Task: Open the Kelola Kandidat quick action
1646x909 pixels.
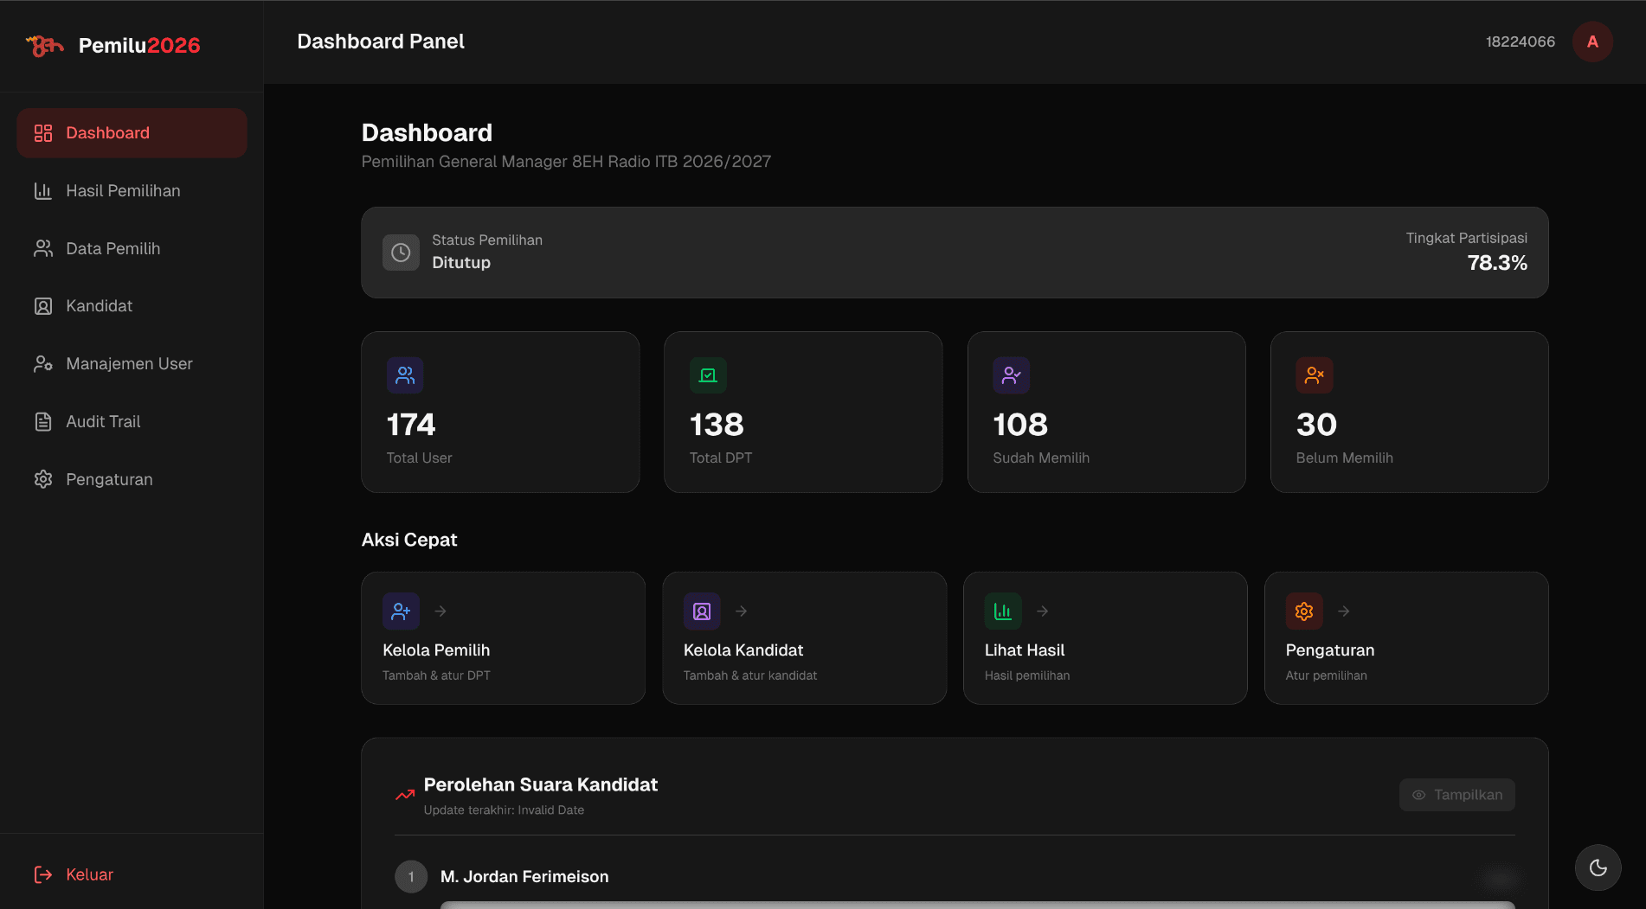Action: coord(804,638)
